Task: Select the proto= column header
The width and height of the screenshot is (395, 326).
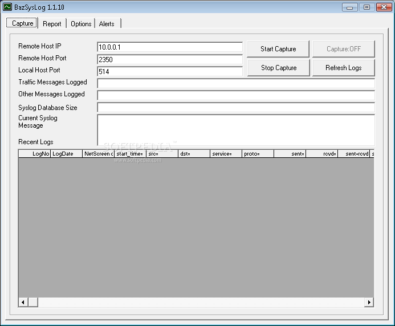Action: [x=258, y=154]
